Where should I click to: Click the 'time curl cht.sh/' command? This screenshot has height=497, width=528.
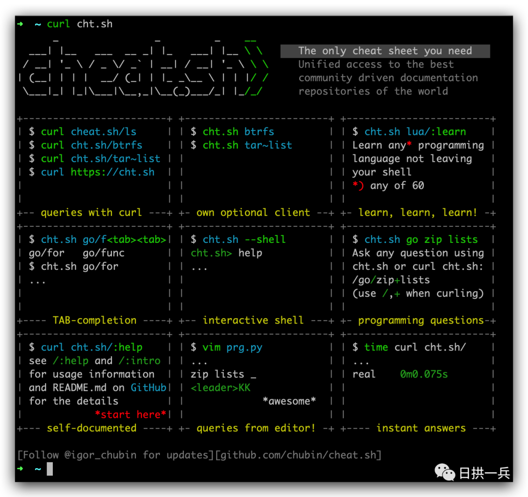tap(415, 347)
